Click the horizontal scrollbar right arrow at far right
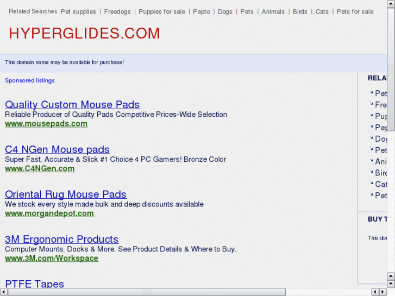Viewport: 395px width, 296px height. [x=383, y=292]
